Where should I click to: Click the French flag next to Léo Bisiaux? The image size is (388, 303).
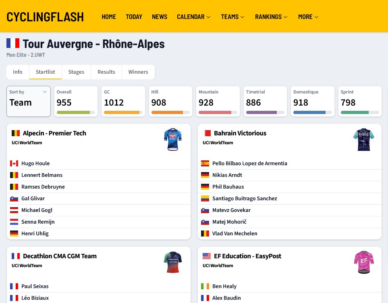point(14,298)
